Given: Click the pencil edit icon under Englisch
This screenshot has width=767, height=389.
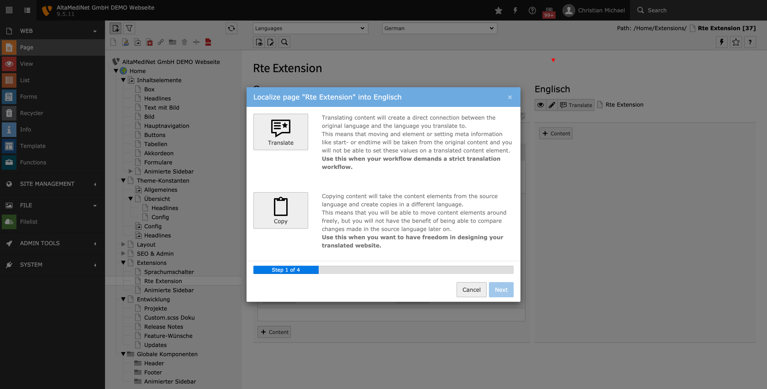Looking at the screenshot, I should (x=552, y=105).
